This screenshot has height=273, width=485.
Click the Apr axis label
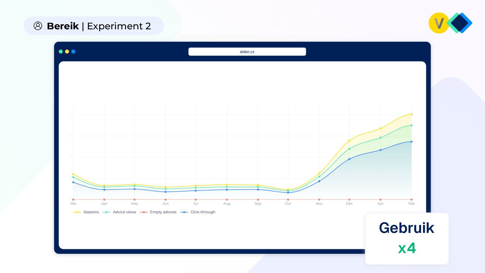pyautogui.click(x=104, y=204)
